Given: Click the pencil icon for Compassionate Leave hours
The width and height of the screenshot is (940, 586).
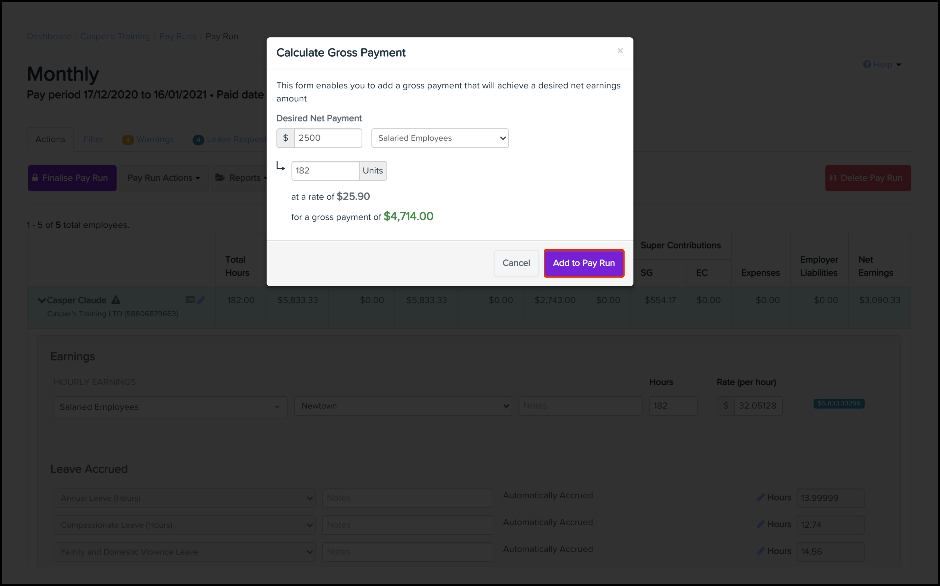Looking at the screenshot, I should (761, 524).
